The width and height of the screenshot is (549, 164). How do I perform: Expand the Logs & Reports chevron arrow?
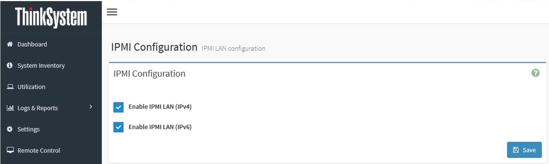[91, 107]
